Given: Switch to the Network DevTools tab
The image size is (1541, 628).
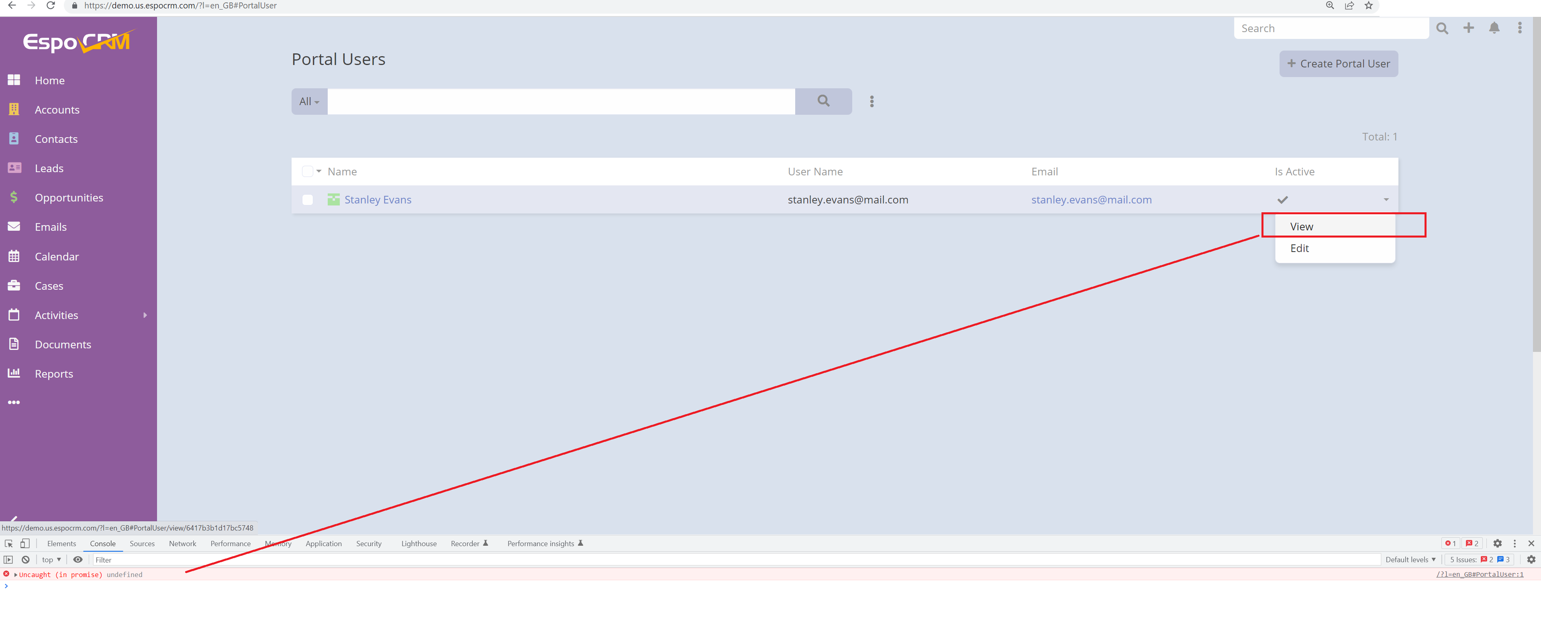Looking at the screenshot, I should tap(182, 543).
